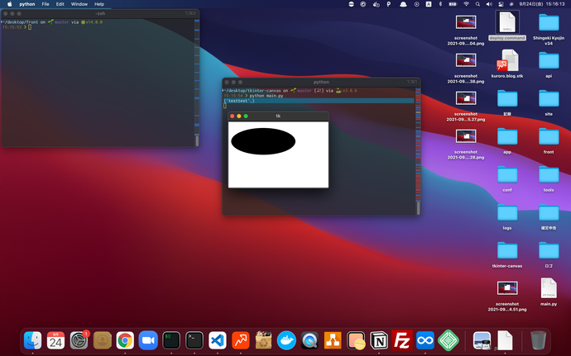Click the date and time in menu bar
This screenshot has width=571, height=356.
tap(542, 4)
